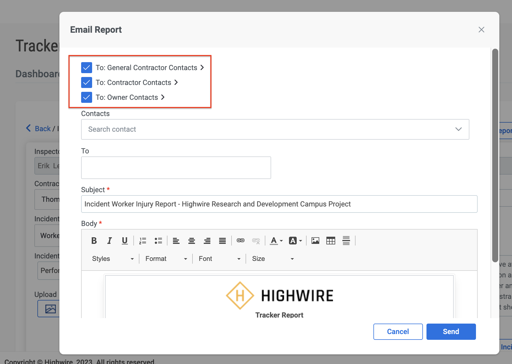Click upload image icon in background
This screenshot has height=364, width=512.
point(51,309)
